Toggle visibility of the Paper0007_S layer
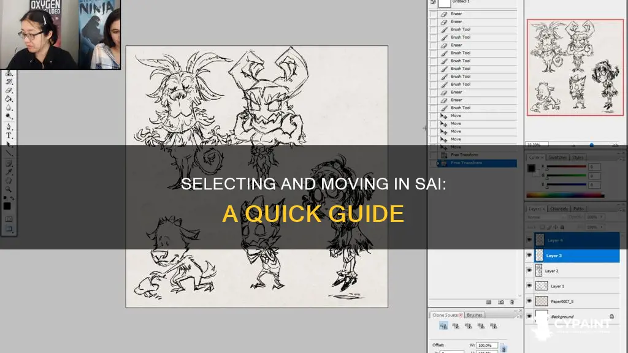 coord(529,301)
